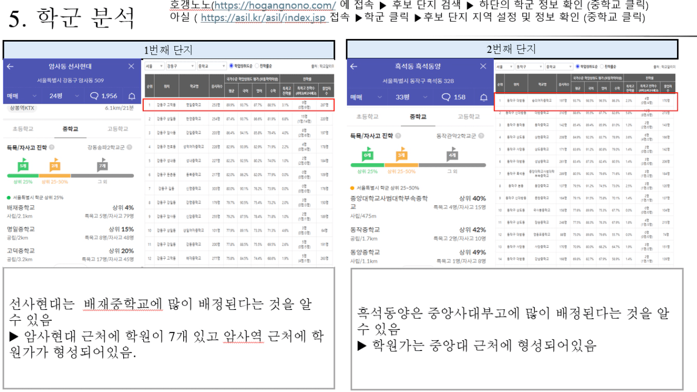Click the green 0개 flag marker
697x392 pixels.
point(367,154)
